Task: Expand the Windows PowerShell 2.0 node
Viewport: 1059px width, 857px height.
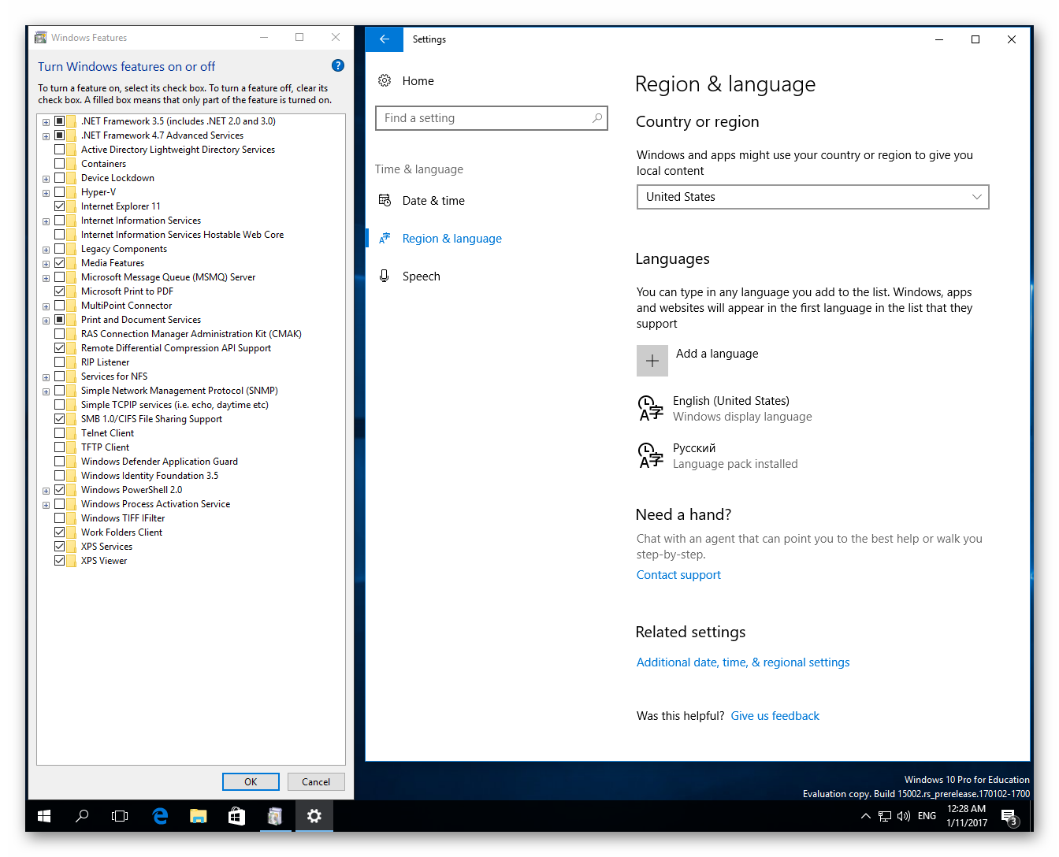Action: [46, 491]
